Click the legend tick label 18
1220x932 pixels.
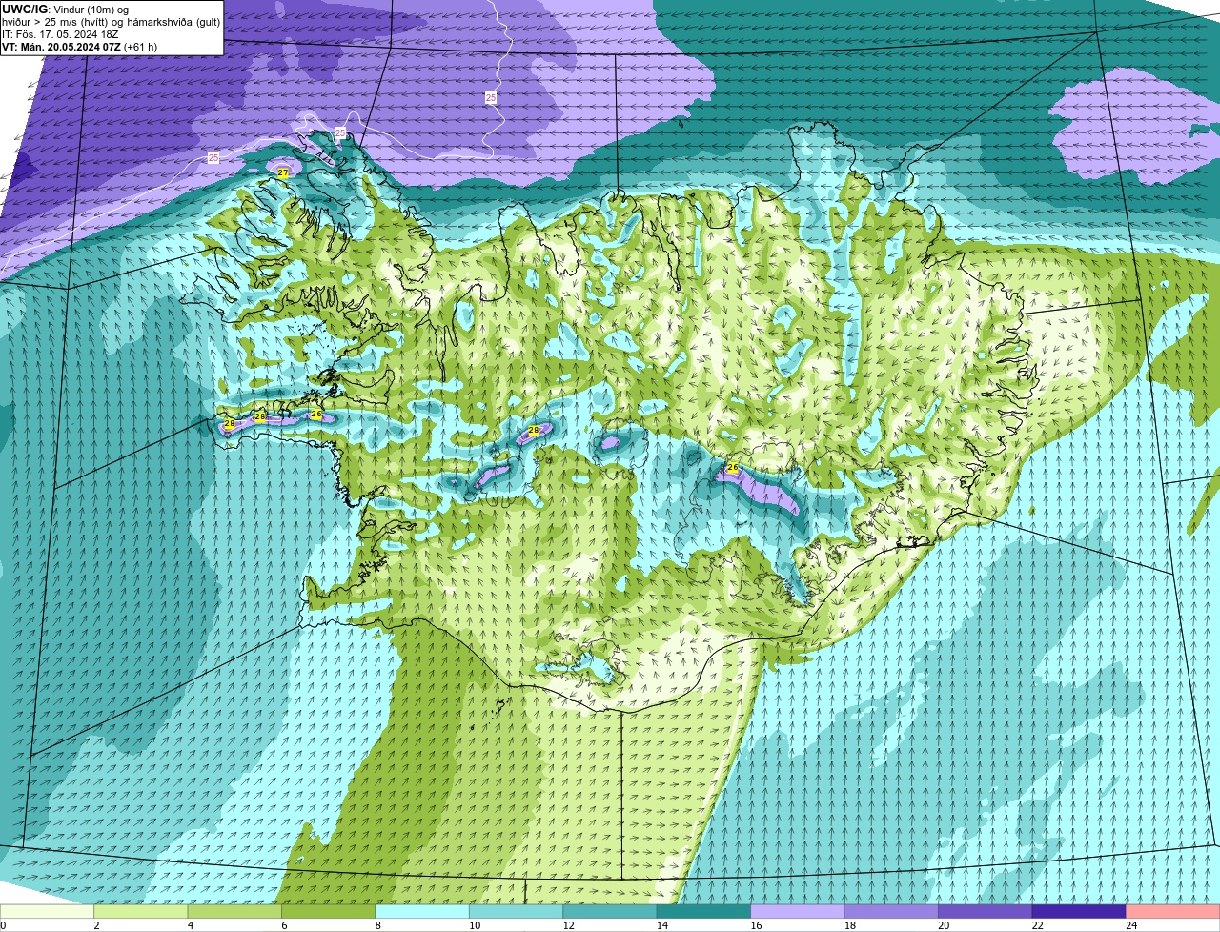click(849, 925)
